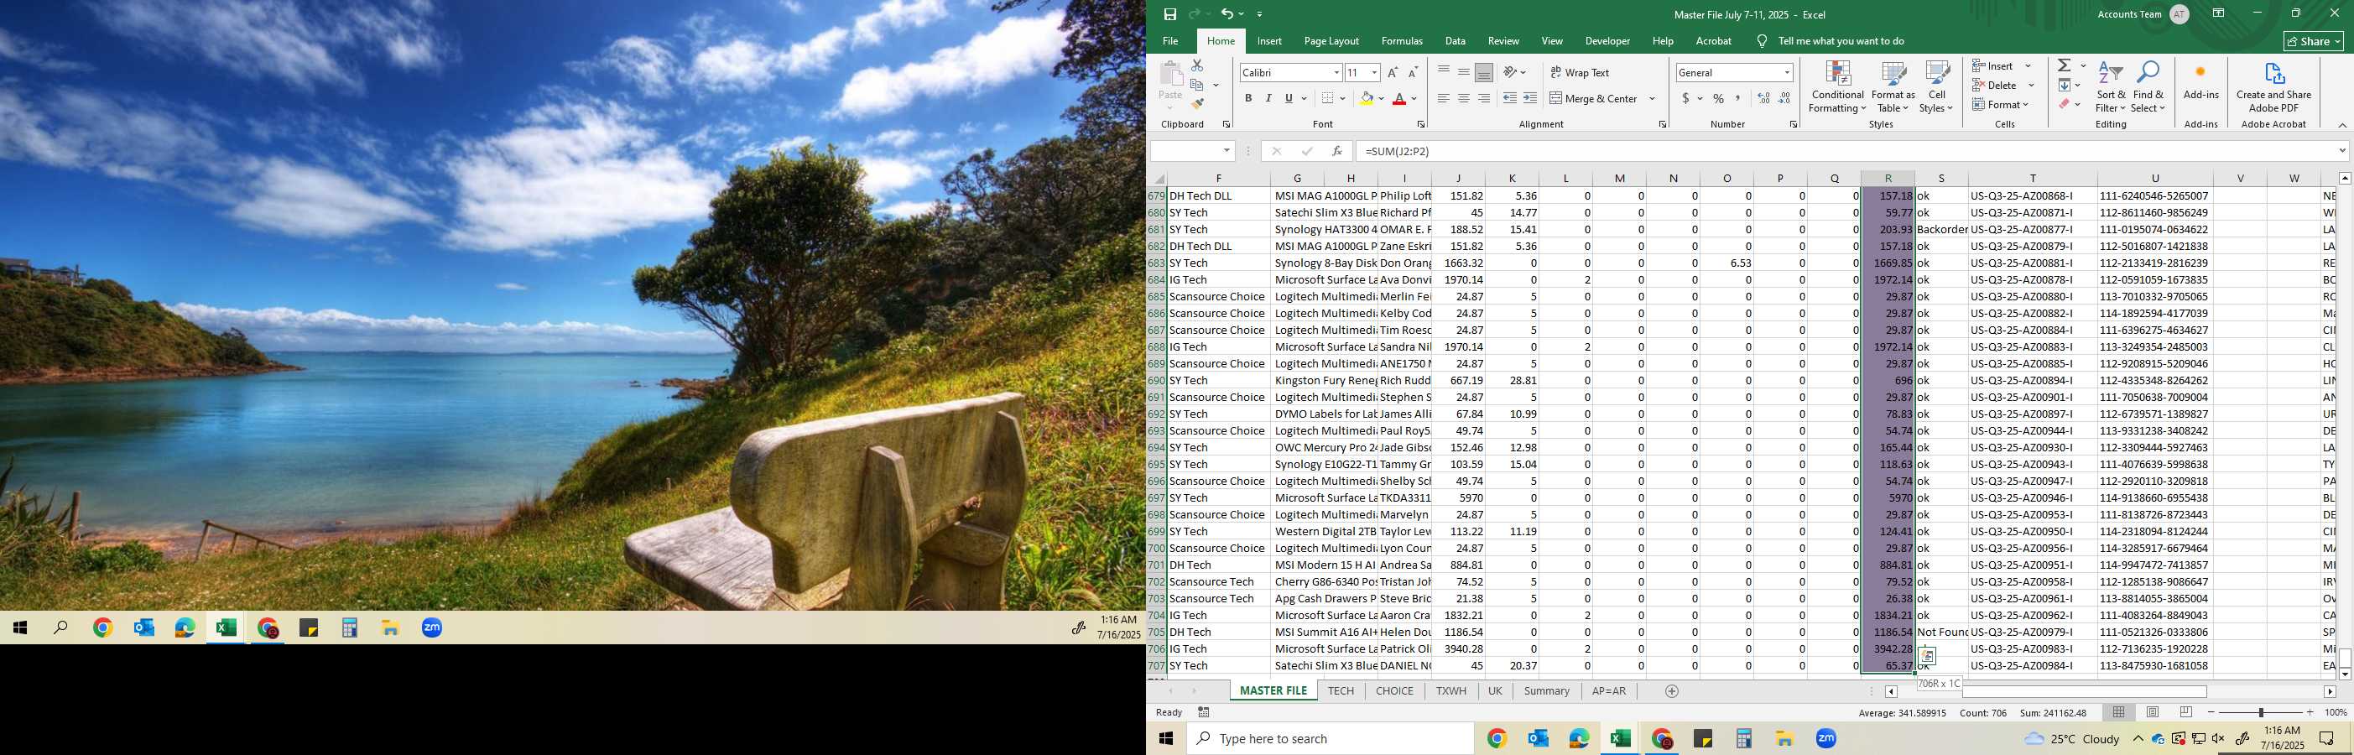
Task: Switch to the AP=AR sheet tab
Action: click(x=1608, y=691)
